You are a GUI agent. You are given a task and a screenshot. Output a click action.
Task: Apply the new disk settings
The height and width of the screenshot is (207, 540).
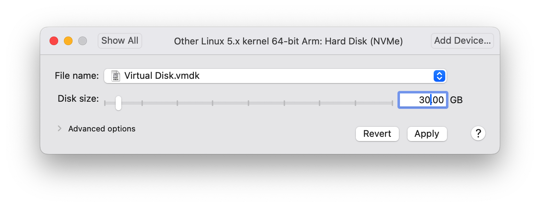pos(427,134)
